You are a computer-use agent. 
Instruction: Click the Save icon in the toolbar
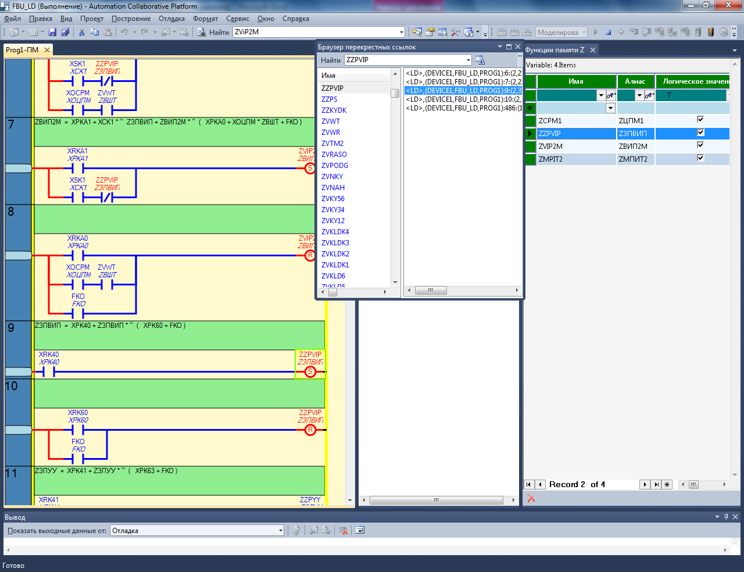pos(52,32)
